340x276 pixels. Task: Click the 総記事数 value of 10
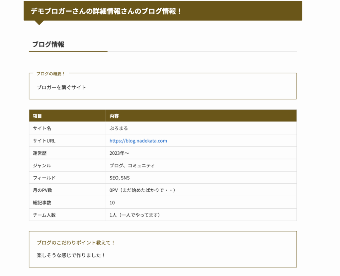click(112, 203)
